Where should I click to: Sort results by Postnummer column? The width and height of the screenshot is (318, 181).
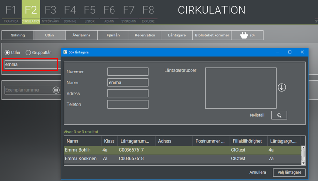(211, 141)
